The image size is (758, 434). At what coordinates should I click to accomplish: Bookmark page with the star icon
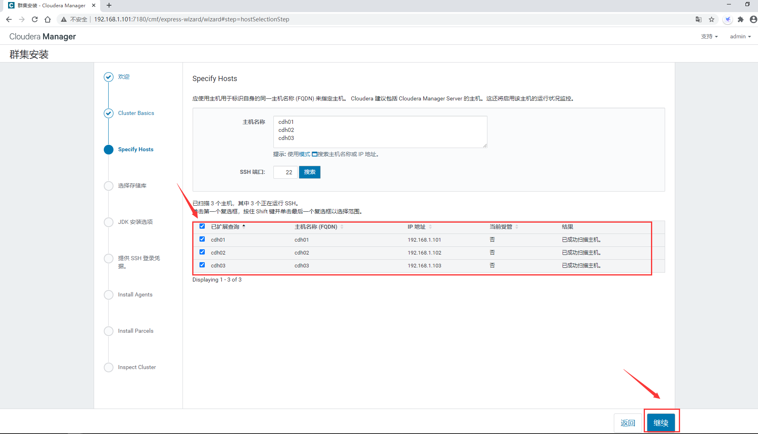pyautogui.click(x=712, y=19)
